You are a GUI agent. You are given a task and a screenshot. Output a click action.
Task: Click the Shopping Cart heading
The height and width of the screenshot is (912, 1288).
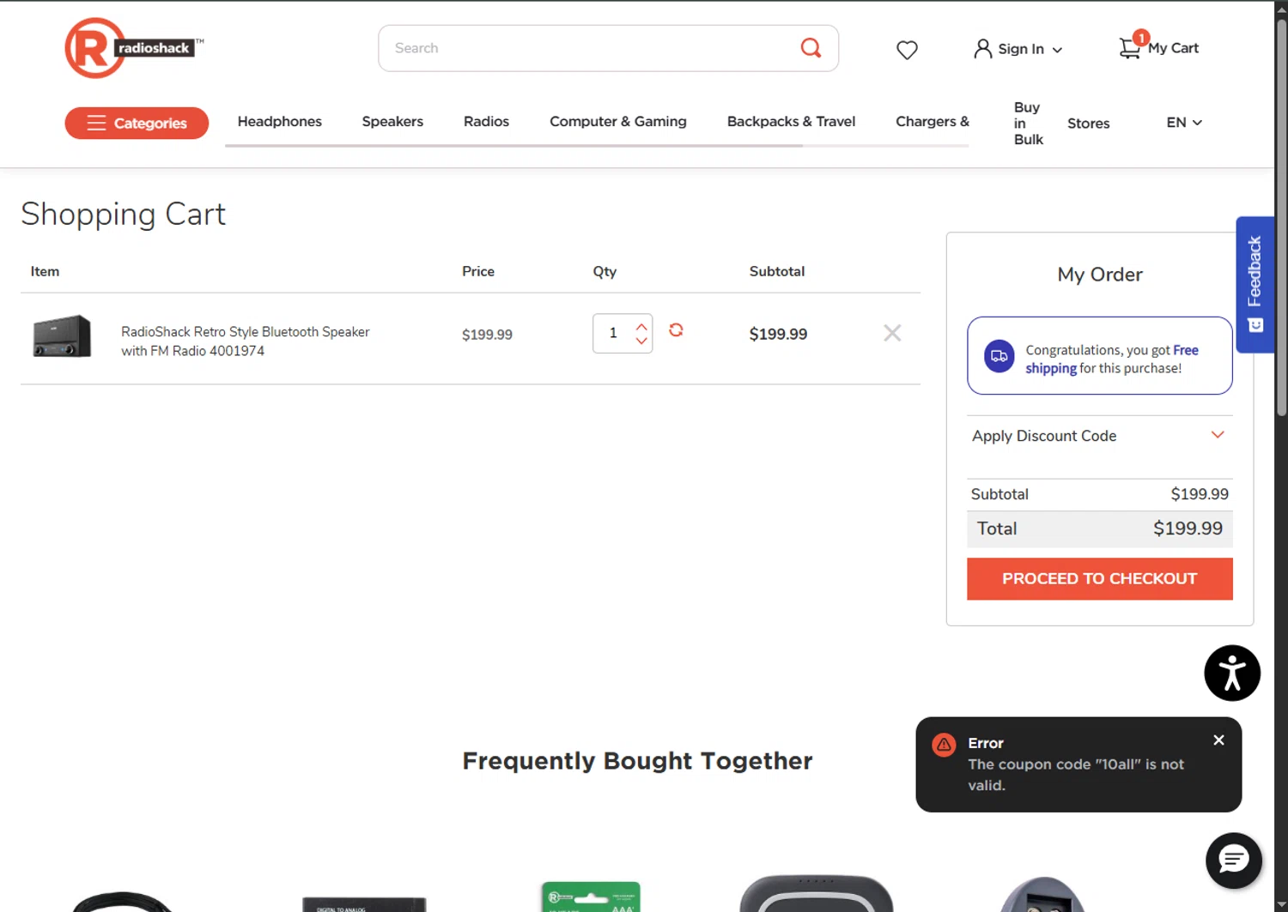[x=124, y=214]
